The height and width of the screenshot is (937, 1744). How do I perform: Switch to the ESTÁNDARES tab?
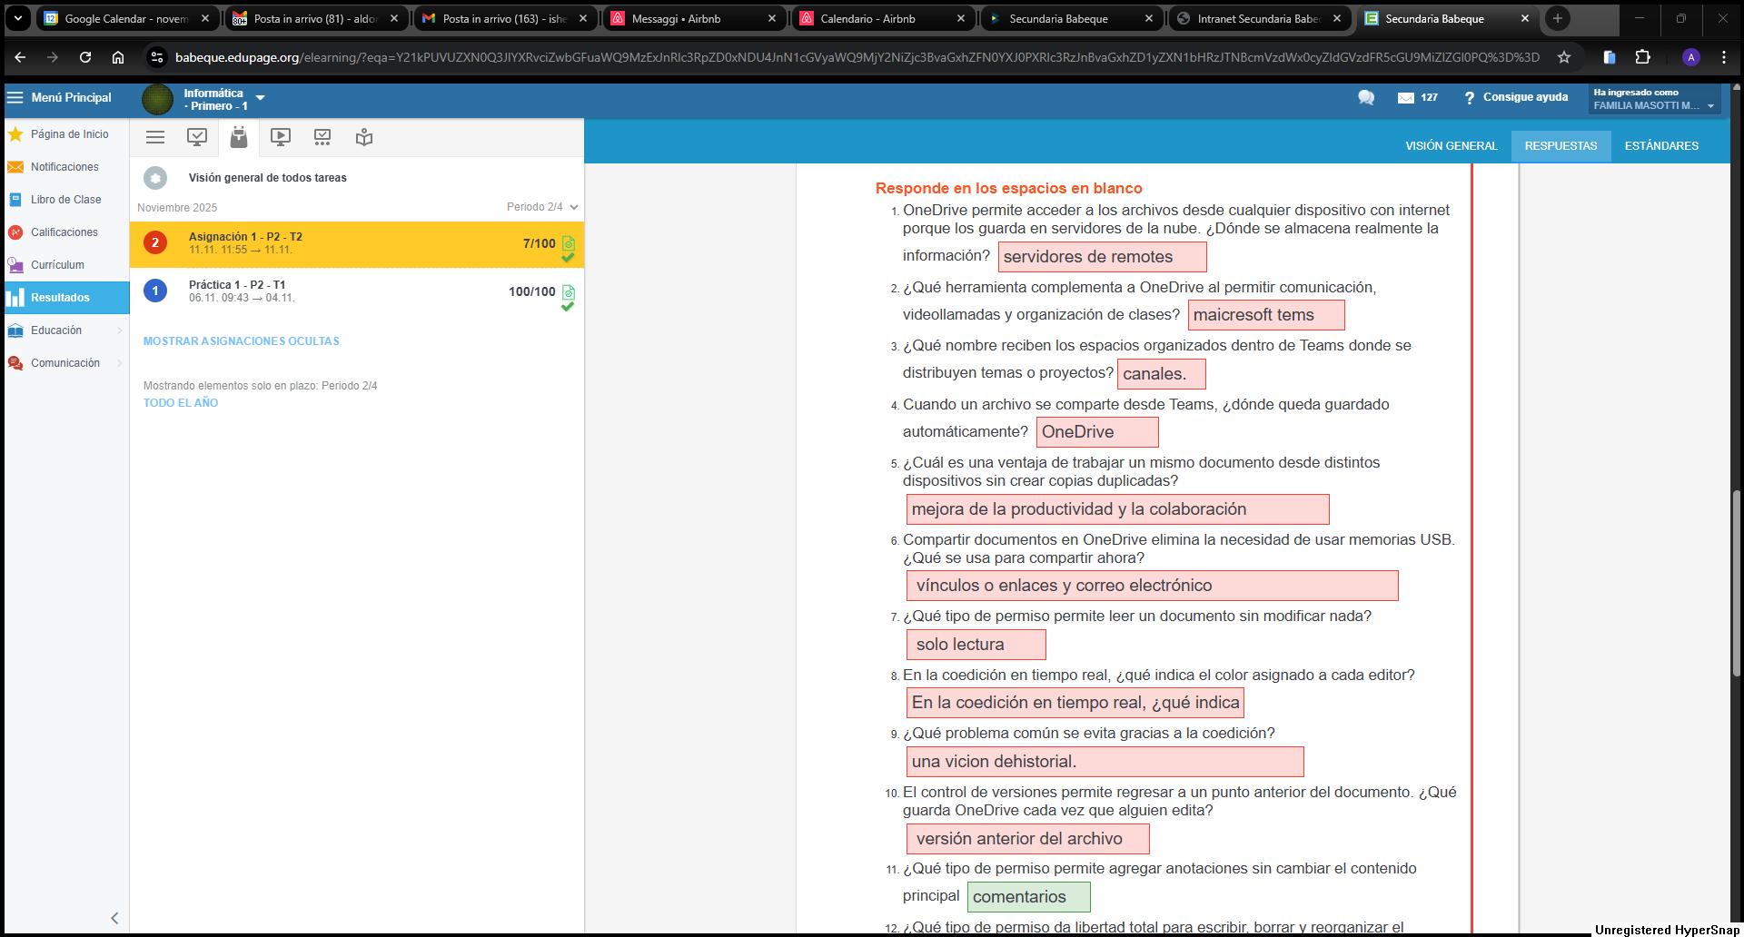1660,146
